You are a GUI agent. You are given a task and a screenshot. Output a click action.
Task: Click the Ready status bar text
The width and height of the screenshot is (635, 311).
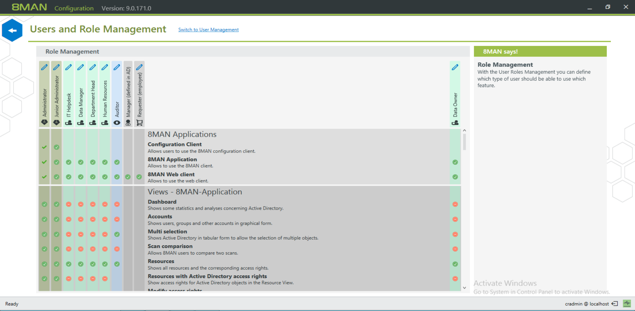12,304
